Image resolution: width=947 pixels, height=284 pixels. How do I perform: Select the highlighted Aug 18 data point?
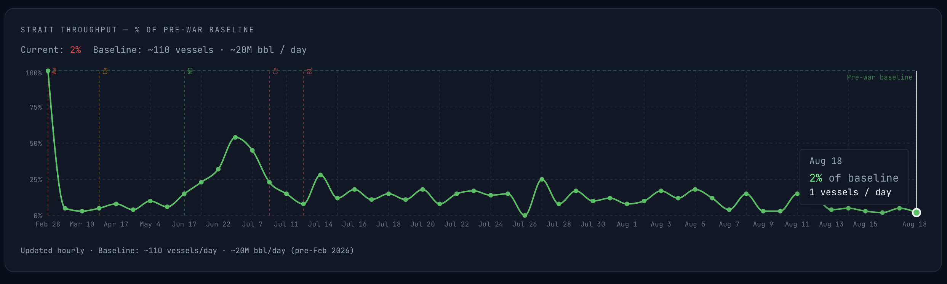[x=917, y=212]
